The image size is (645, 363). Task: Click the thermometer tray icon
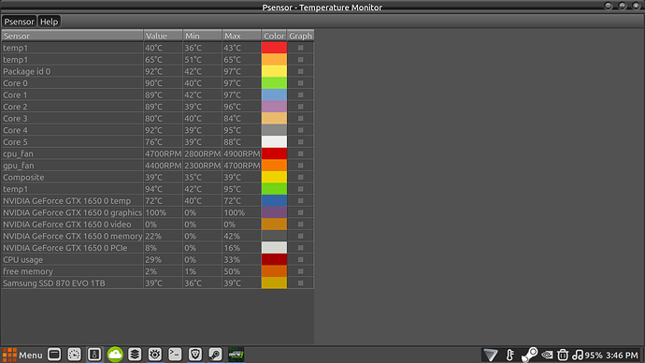(510, 355)
